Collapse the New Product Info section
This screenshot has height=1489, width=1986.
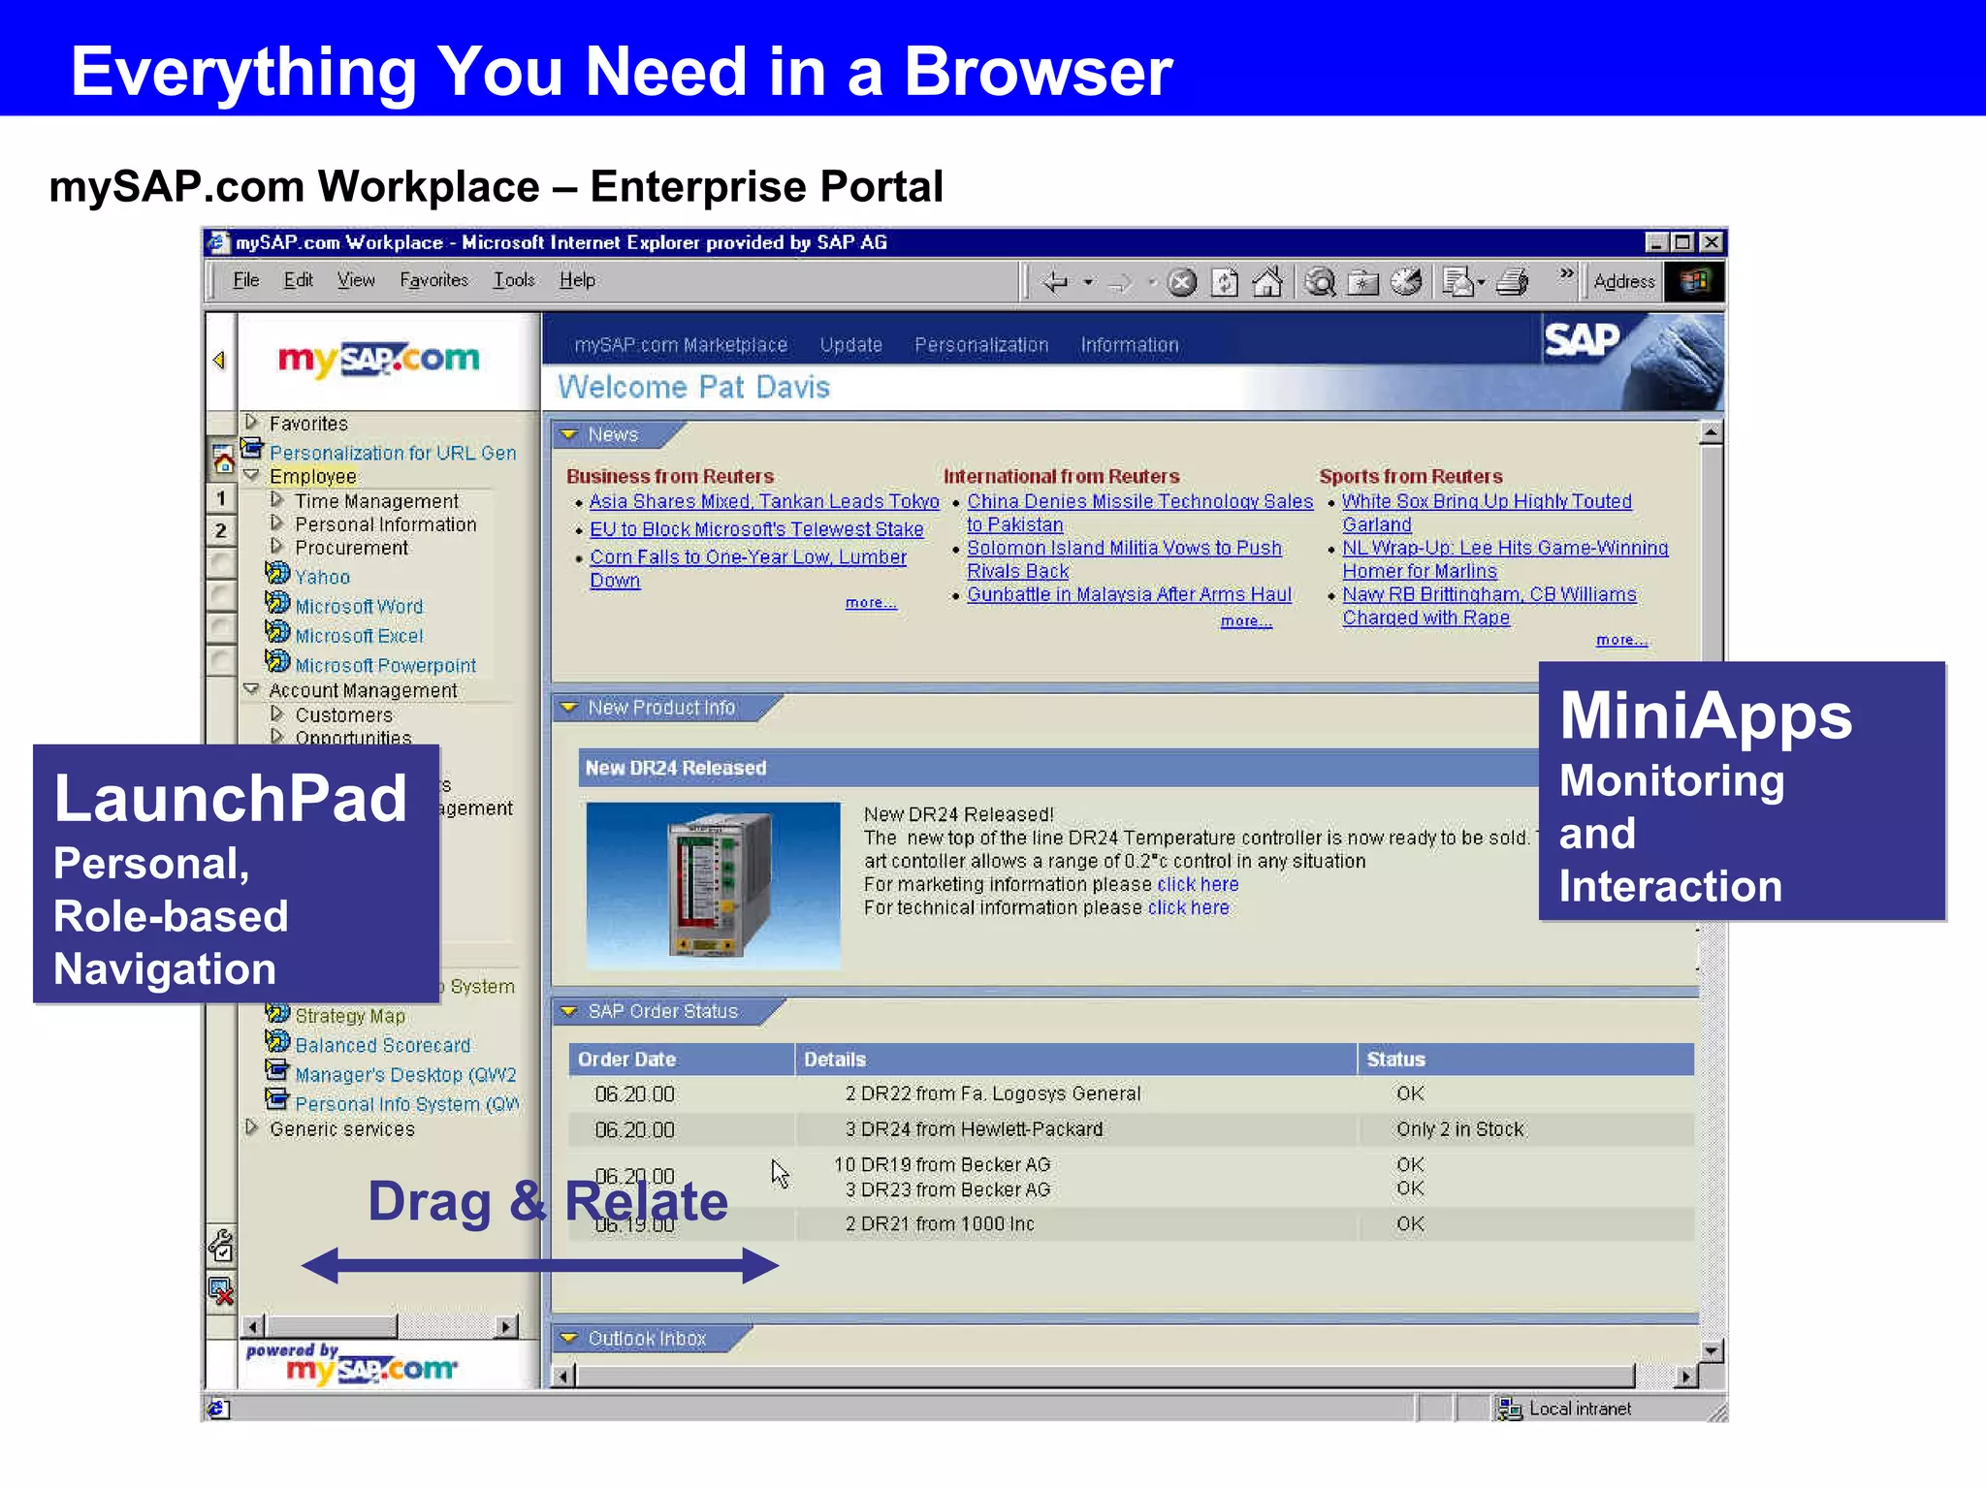(569, 708)
